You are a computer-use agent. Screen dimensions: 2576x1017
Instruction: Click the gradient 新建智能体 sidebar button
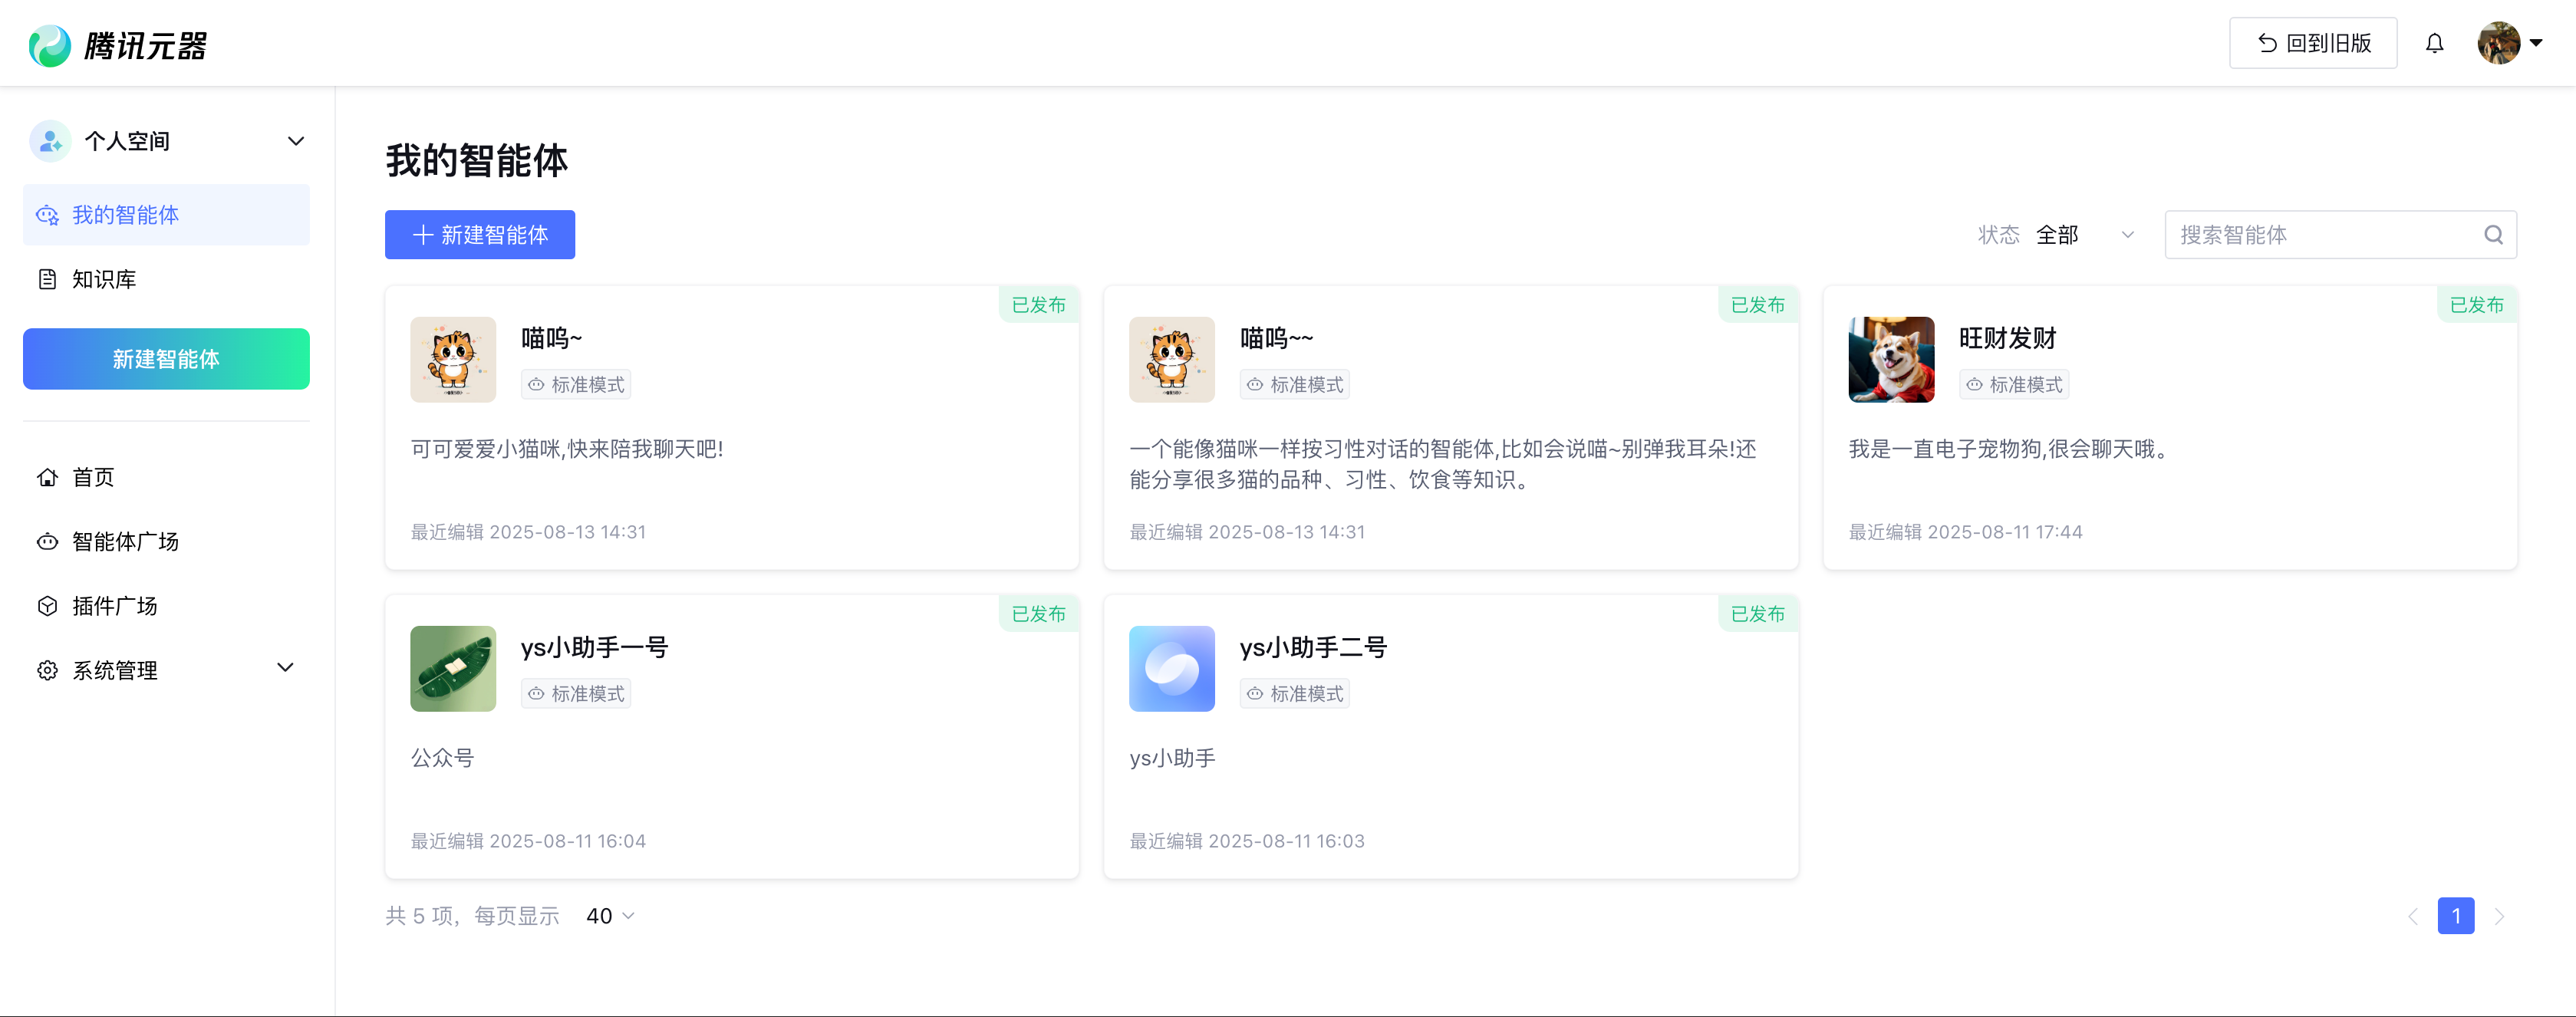pyautogui.click(x=166, y=359)
